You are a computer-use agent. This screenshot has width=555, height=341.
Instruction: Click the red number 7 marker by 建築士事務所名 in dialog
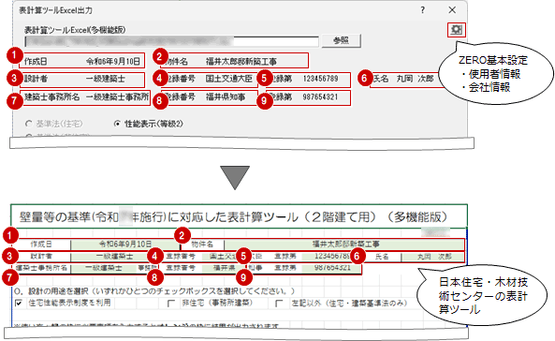(14, 100)
